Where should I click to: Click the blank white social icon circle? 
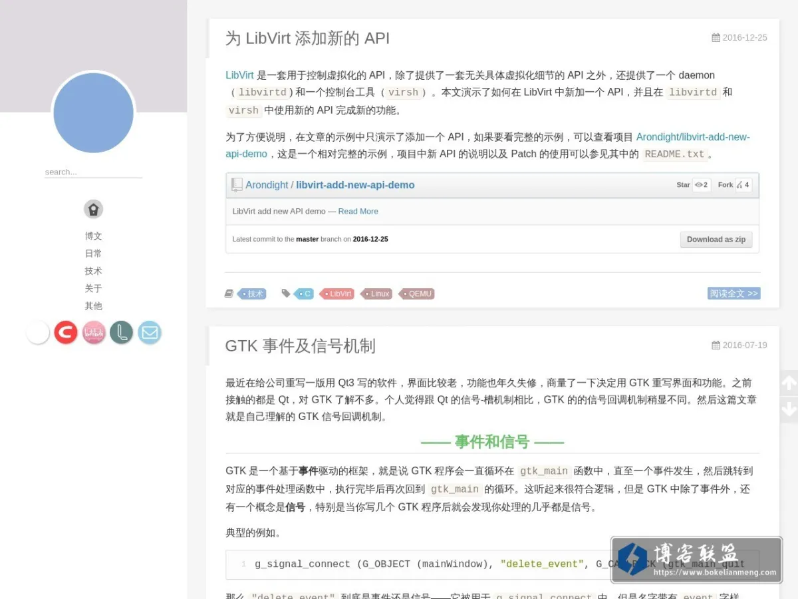coord(38,332)
